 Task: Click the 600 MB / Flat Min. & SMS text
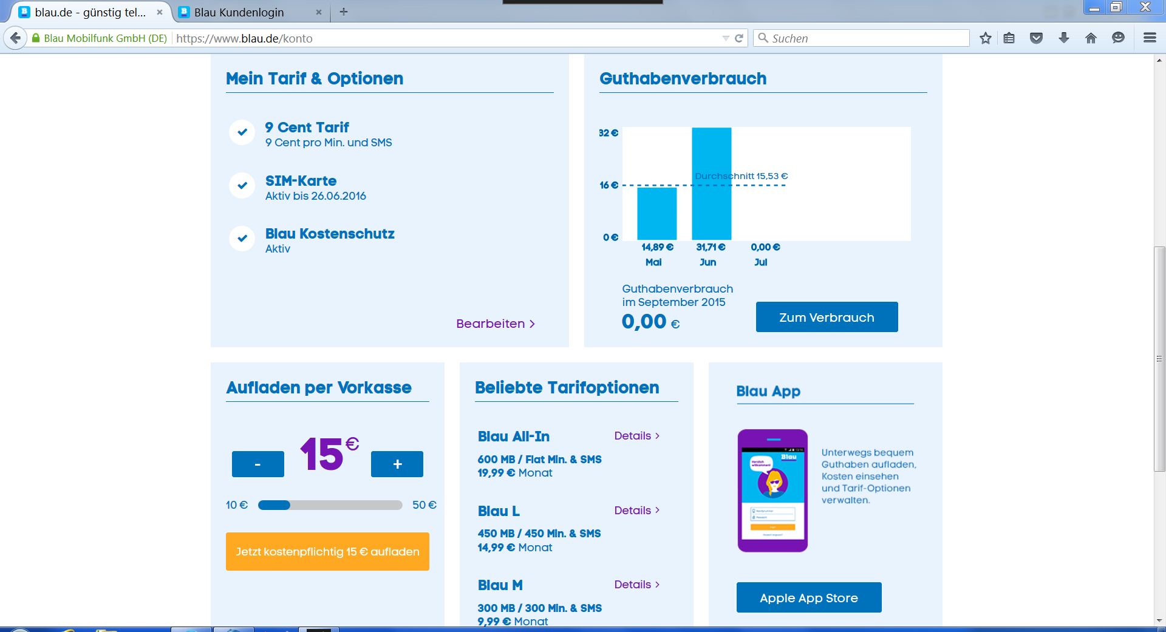tap(540, 460)
